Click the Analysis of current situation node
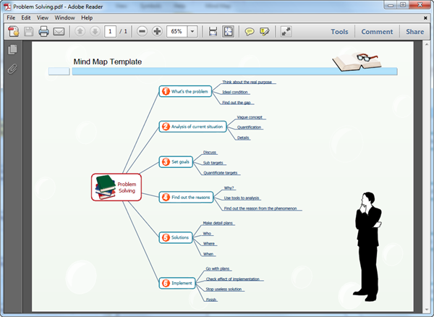 point(192,127)
